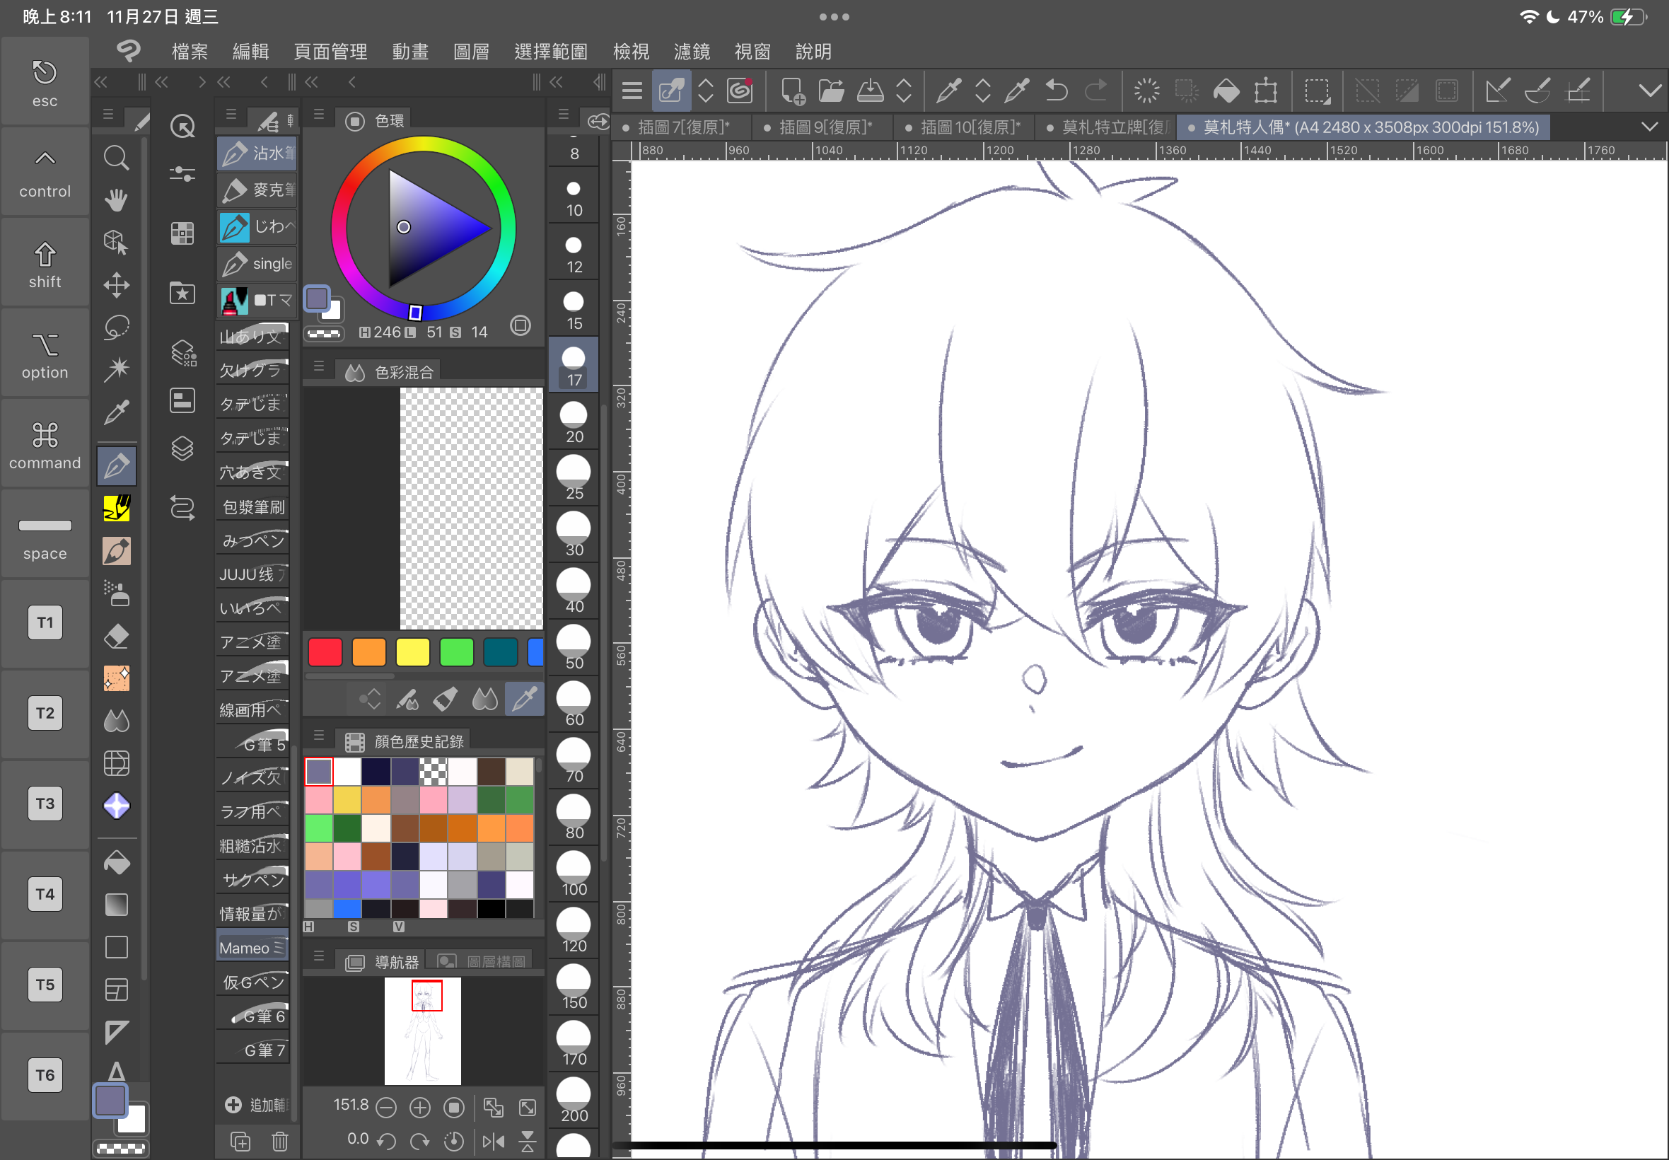The image size is (1669, 1160).
Task: Switch to the 插圖 9[復原] document tab
Action: pyautogui.click(x=820, y=127)
